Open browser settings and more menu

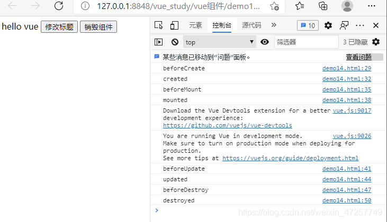tap(372, 6)
